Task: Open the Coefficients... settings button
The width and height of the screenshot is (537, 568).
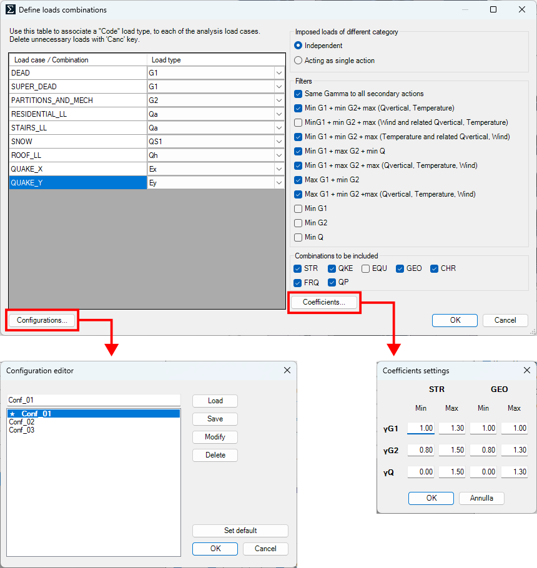Action: [323, 302]
